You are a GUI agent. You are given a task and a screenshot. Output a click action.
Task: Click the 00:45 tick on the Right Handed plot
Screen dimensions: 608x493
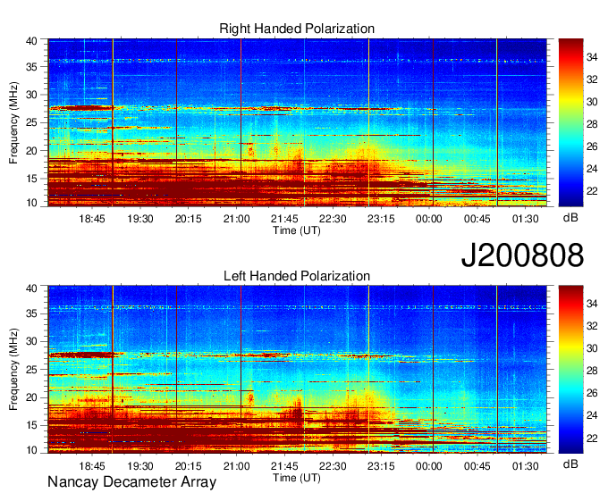(x=477, y=219)
